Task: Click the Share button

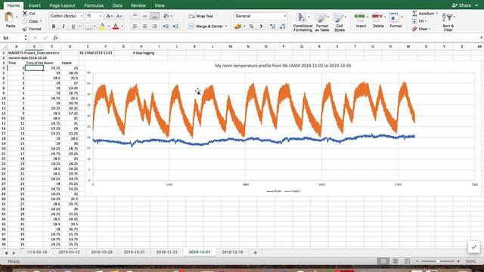Action: (461, 5)
